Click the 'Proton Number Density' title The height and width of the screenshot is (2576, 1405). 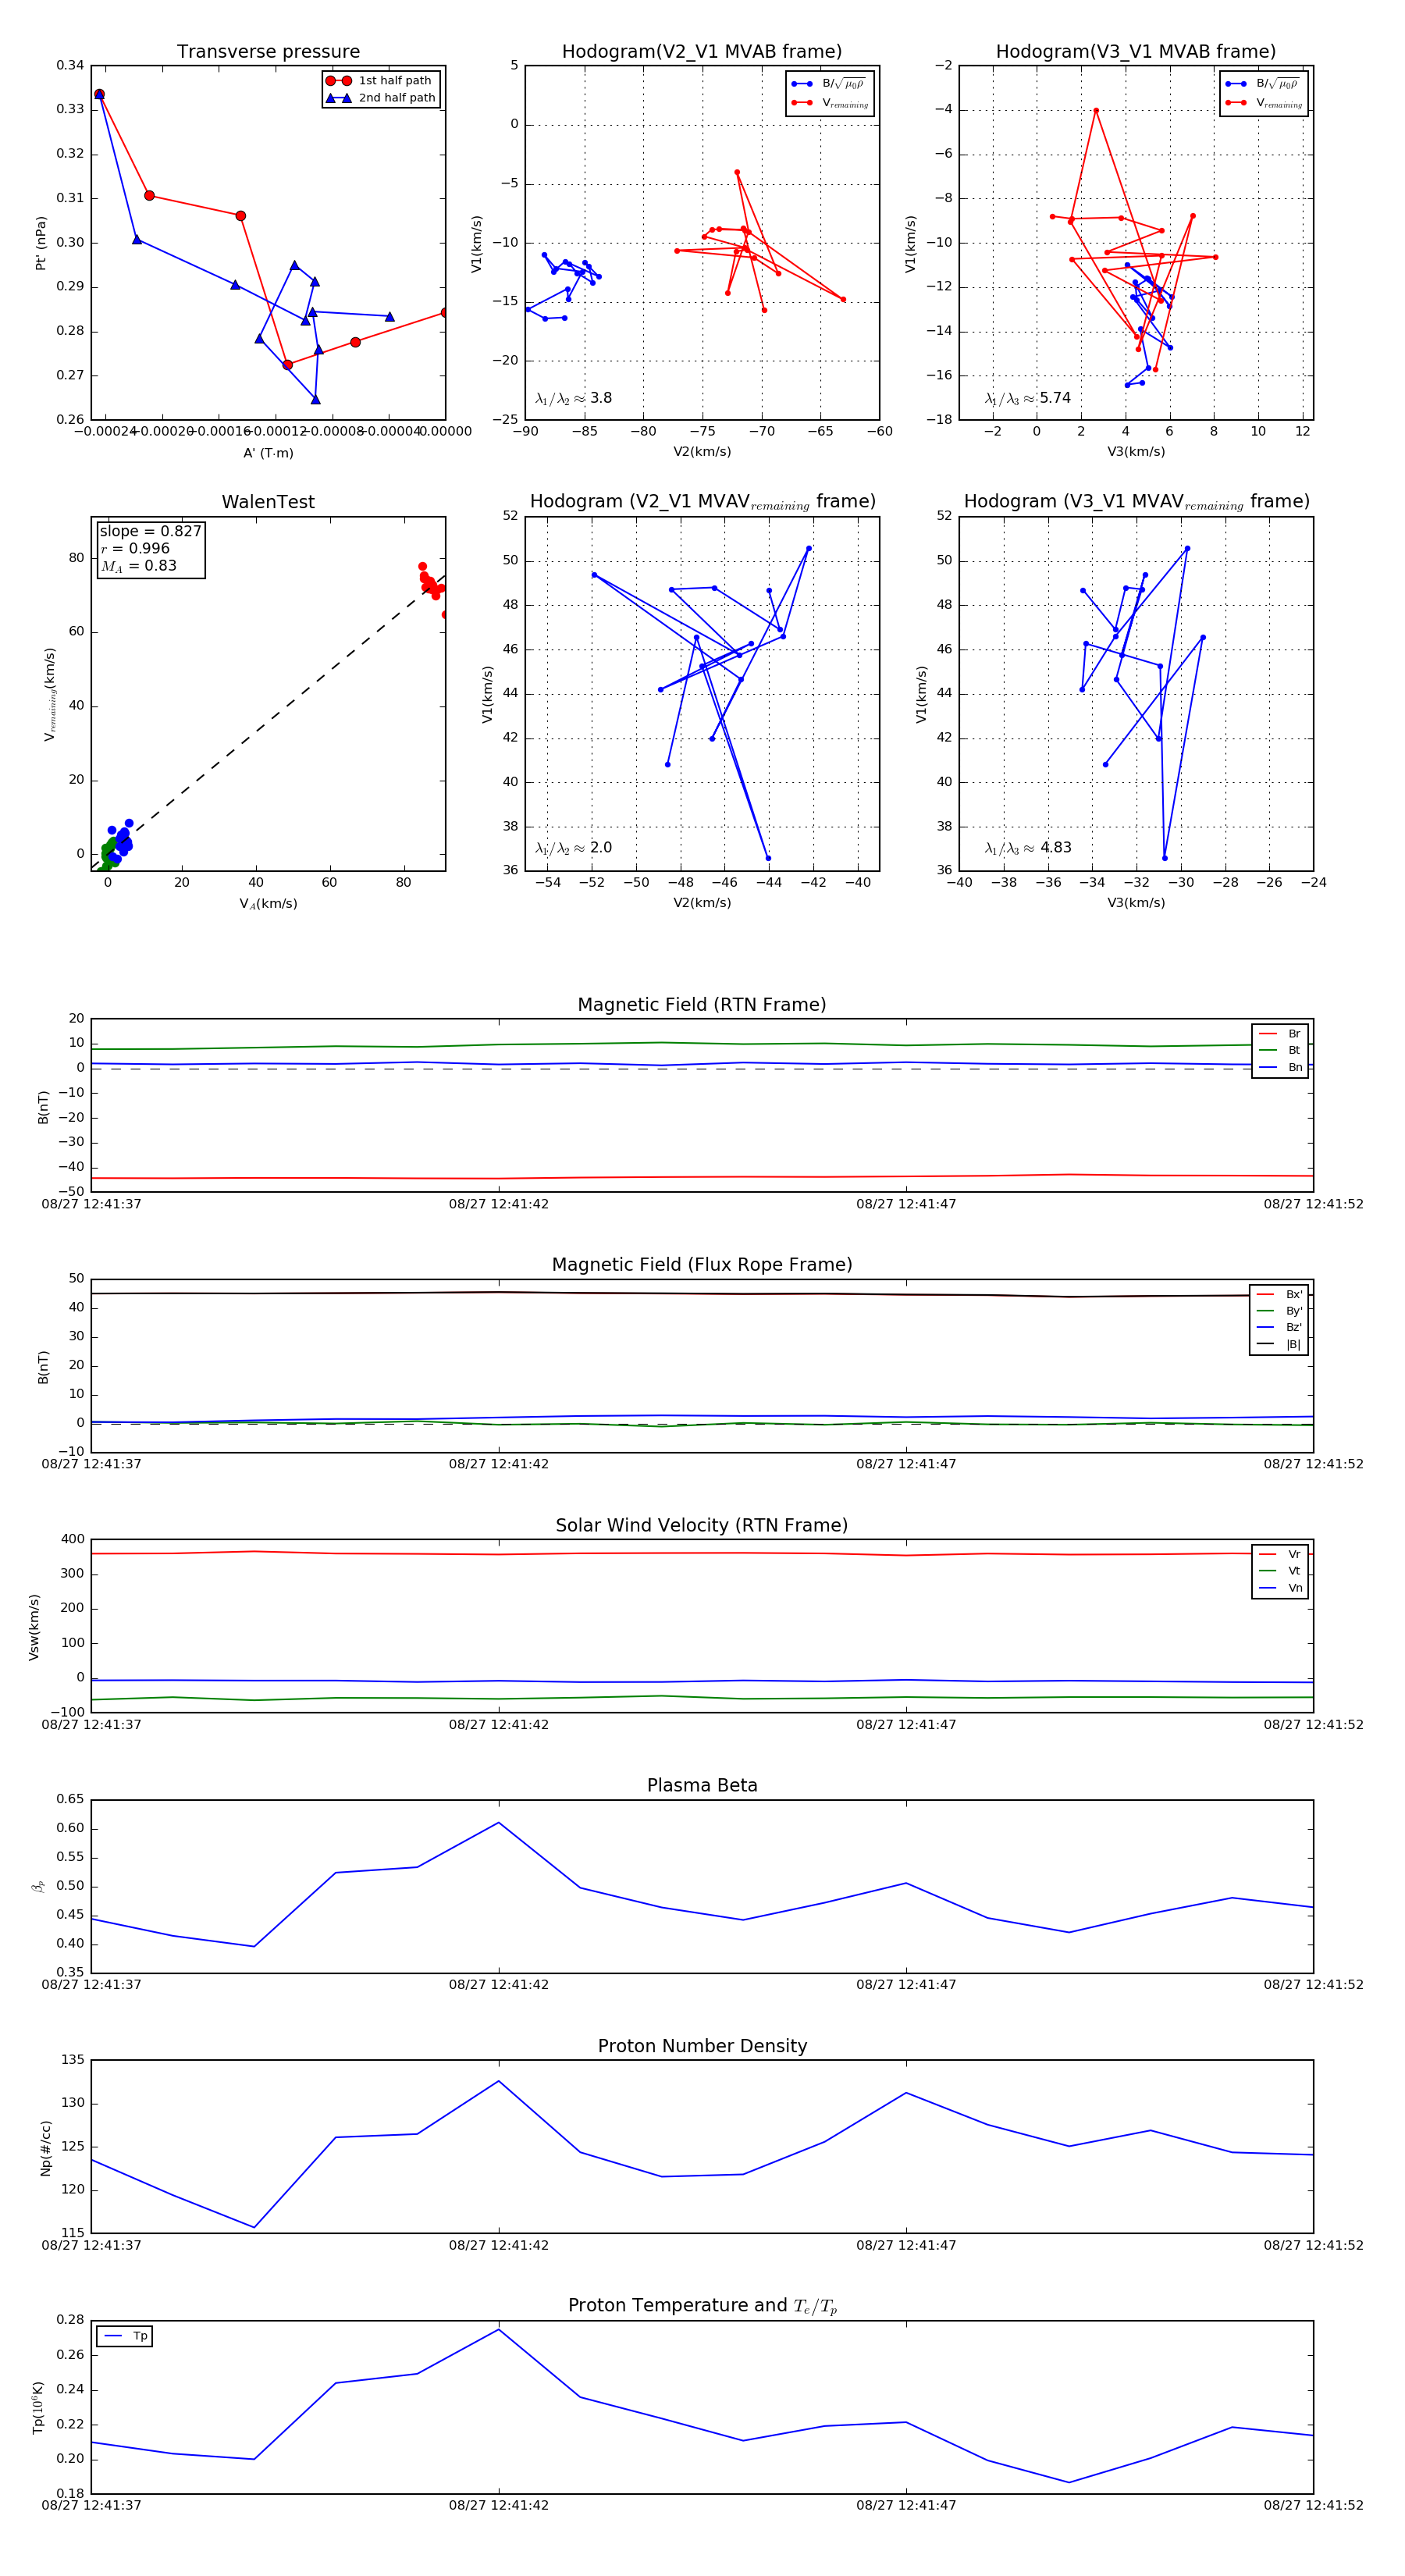(x=702, y=2046)
